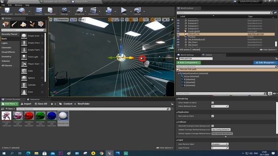Image resolution: width=278 pixels, height=156 pixels.
Task: Open the Content toolbar button
Action: 39,11
